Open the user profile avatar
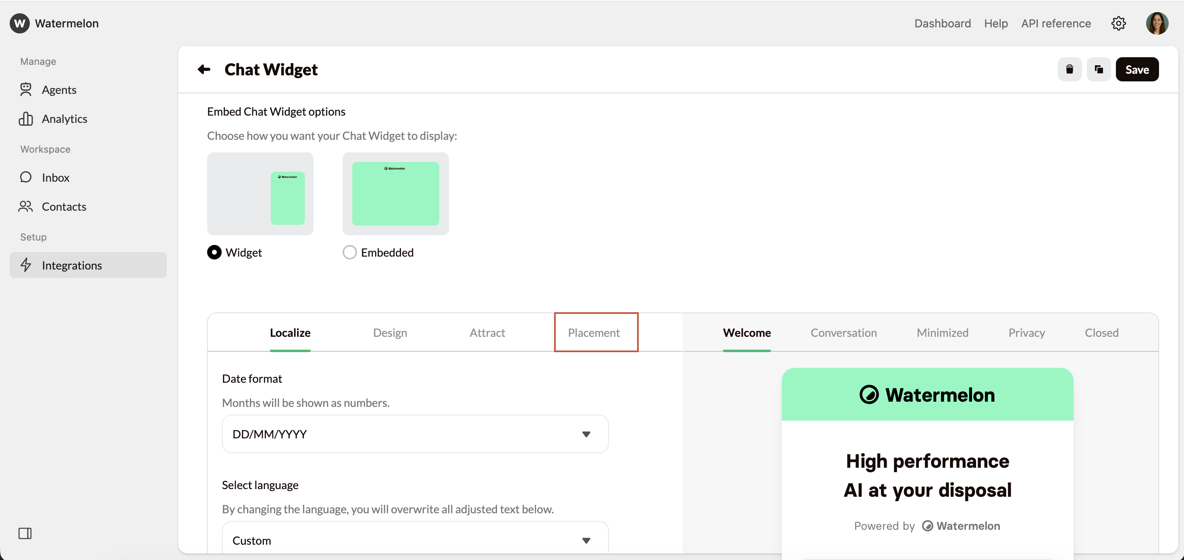 1157,23
